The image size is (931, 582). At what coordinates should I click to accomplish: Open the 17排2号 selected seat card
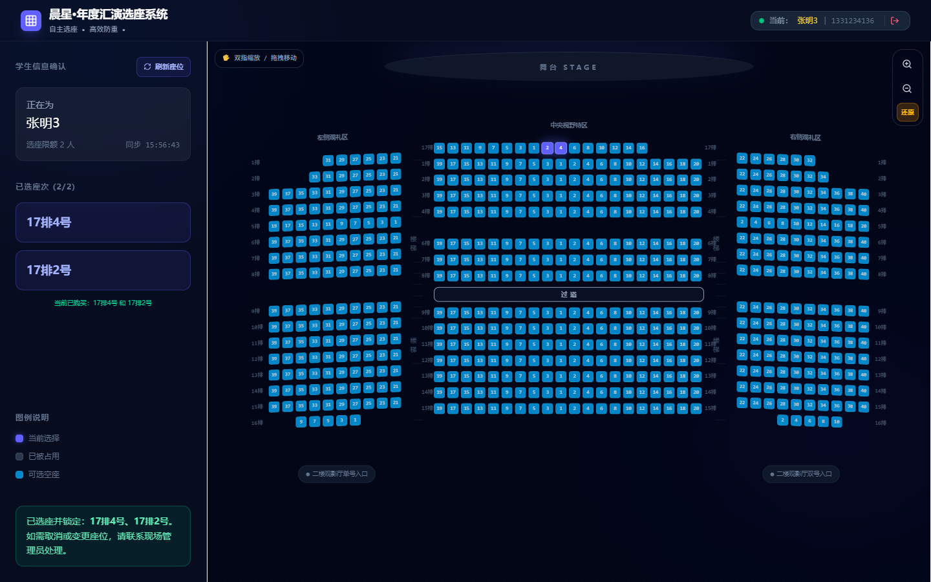click(x=103, y=270)
